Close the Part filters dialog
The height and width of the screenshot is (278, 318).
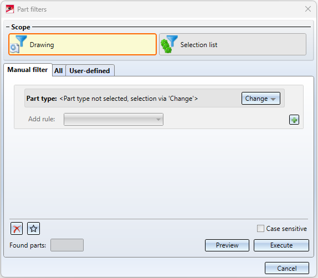click(308, 9)
